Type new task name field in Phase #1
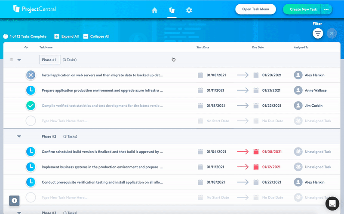Image resolution: width=344 pixels, height=214 pixels. click(x=64, y=121)
